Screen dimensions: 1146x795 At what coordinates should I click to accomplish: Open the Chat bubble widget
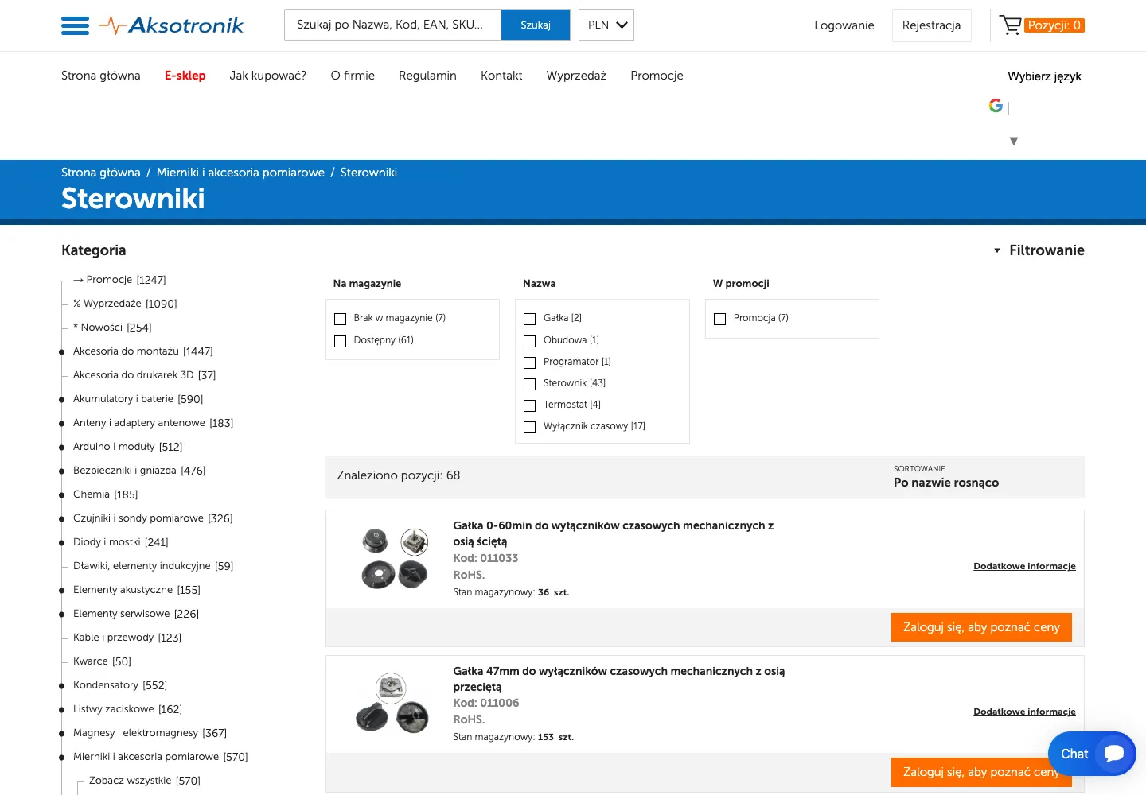click(1092, 754)
